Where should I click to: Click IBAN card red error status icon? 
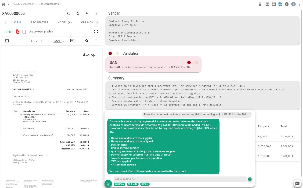(x=189, y=62)
